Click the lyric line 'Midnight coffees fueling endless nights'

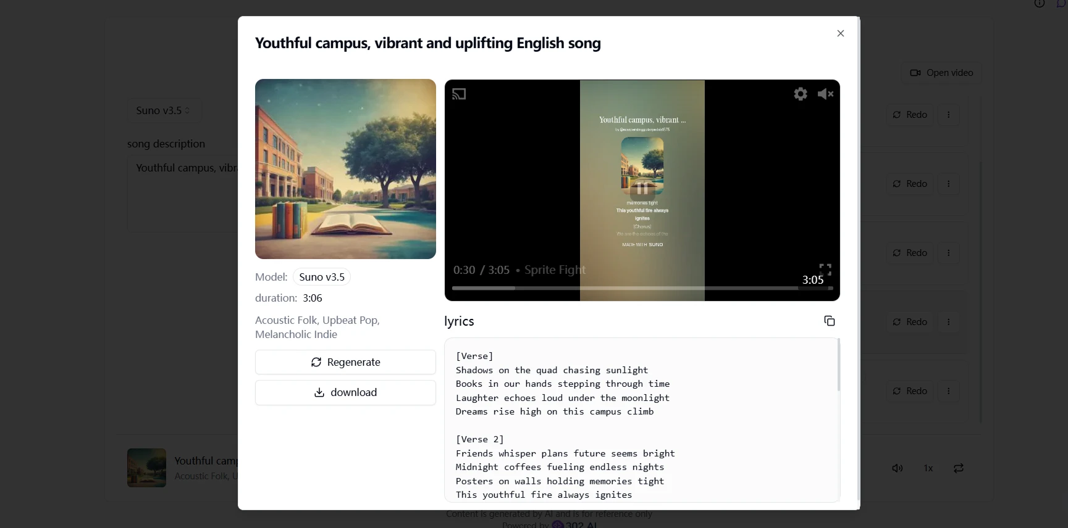click(x=560, y=467)
